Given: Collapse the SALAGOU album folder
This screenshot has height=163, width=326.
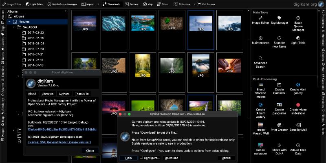Looking at the screenshot, I should pyautogui.click(x=14, y=27).
